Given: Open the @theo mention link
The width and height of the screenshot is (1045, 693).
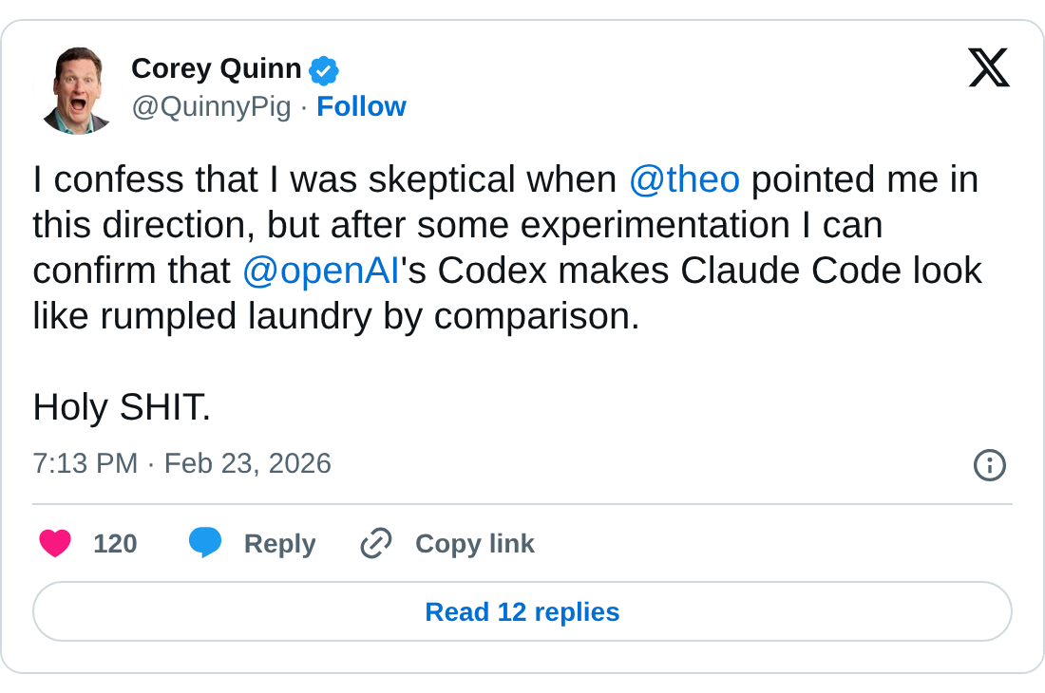Looking at the screenshot, I should 684,179.
